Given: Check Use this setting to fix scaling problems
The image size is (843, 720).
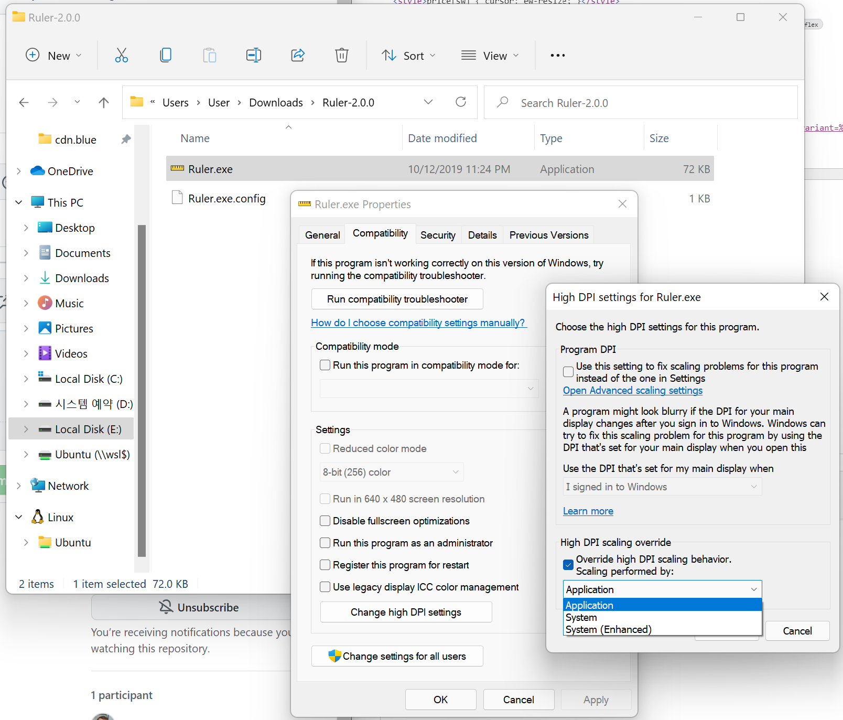Looking at the screenshot, I should pyautogui.click(x=568, y=372).
